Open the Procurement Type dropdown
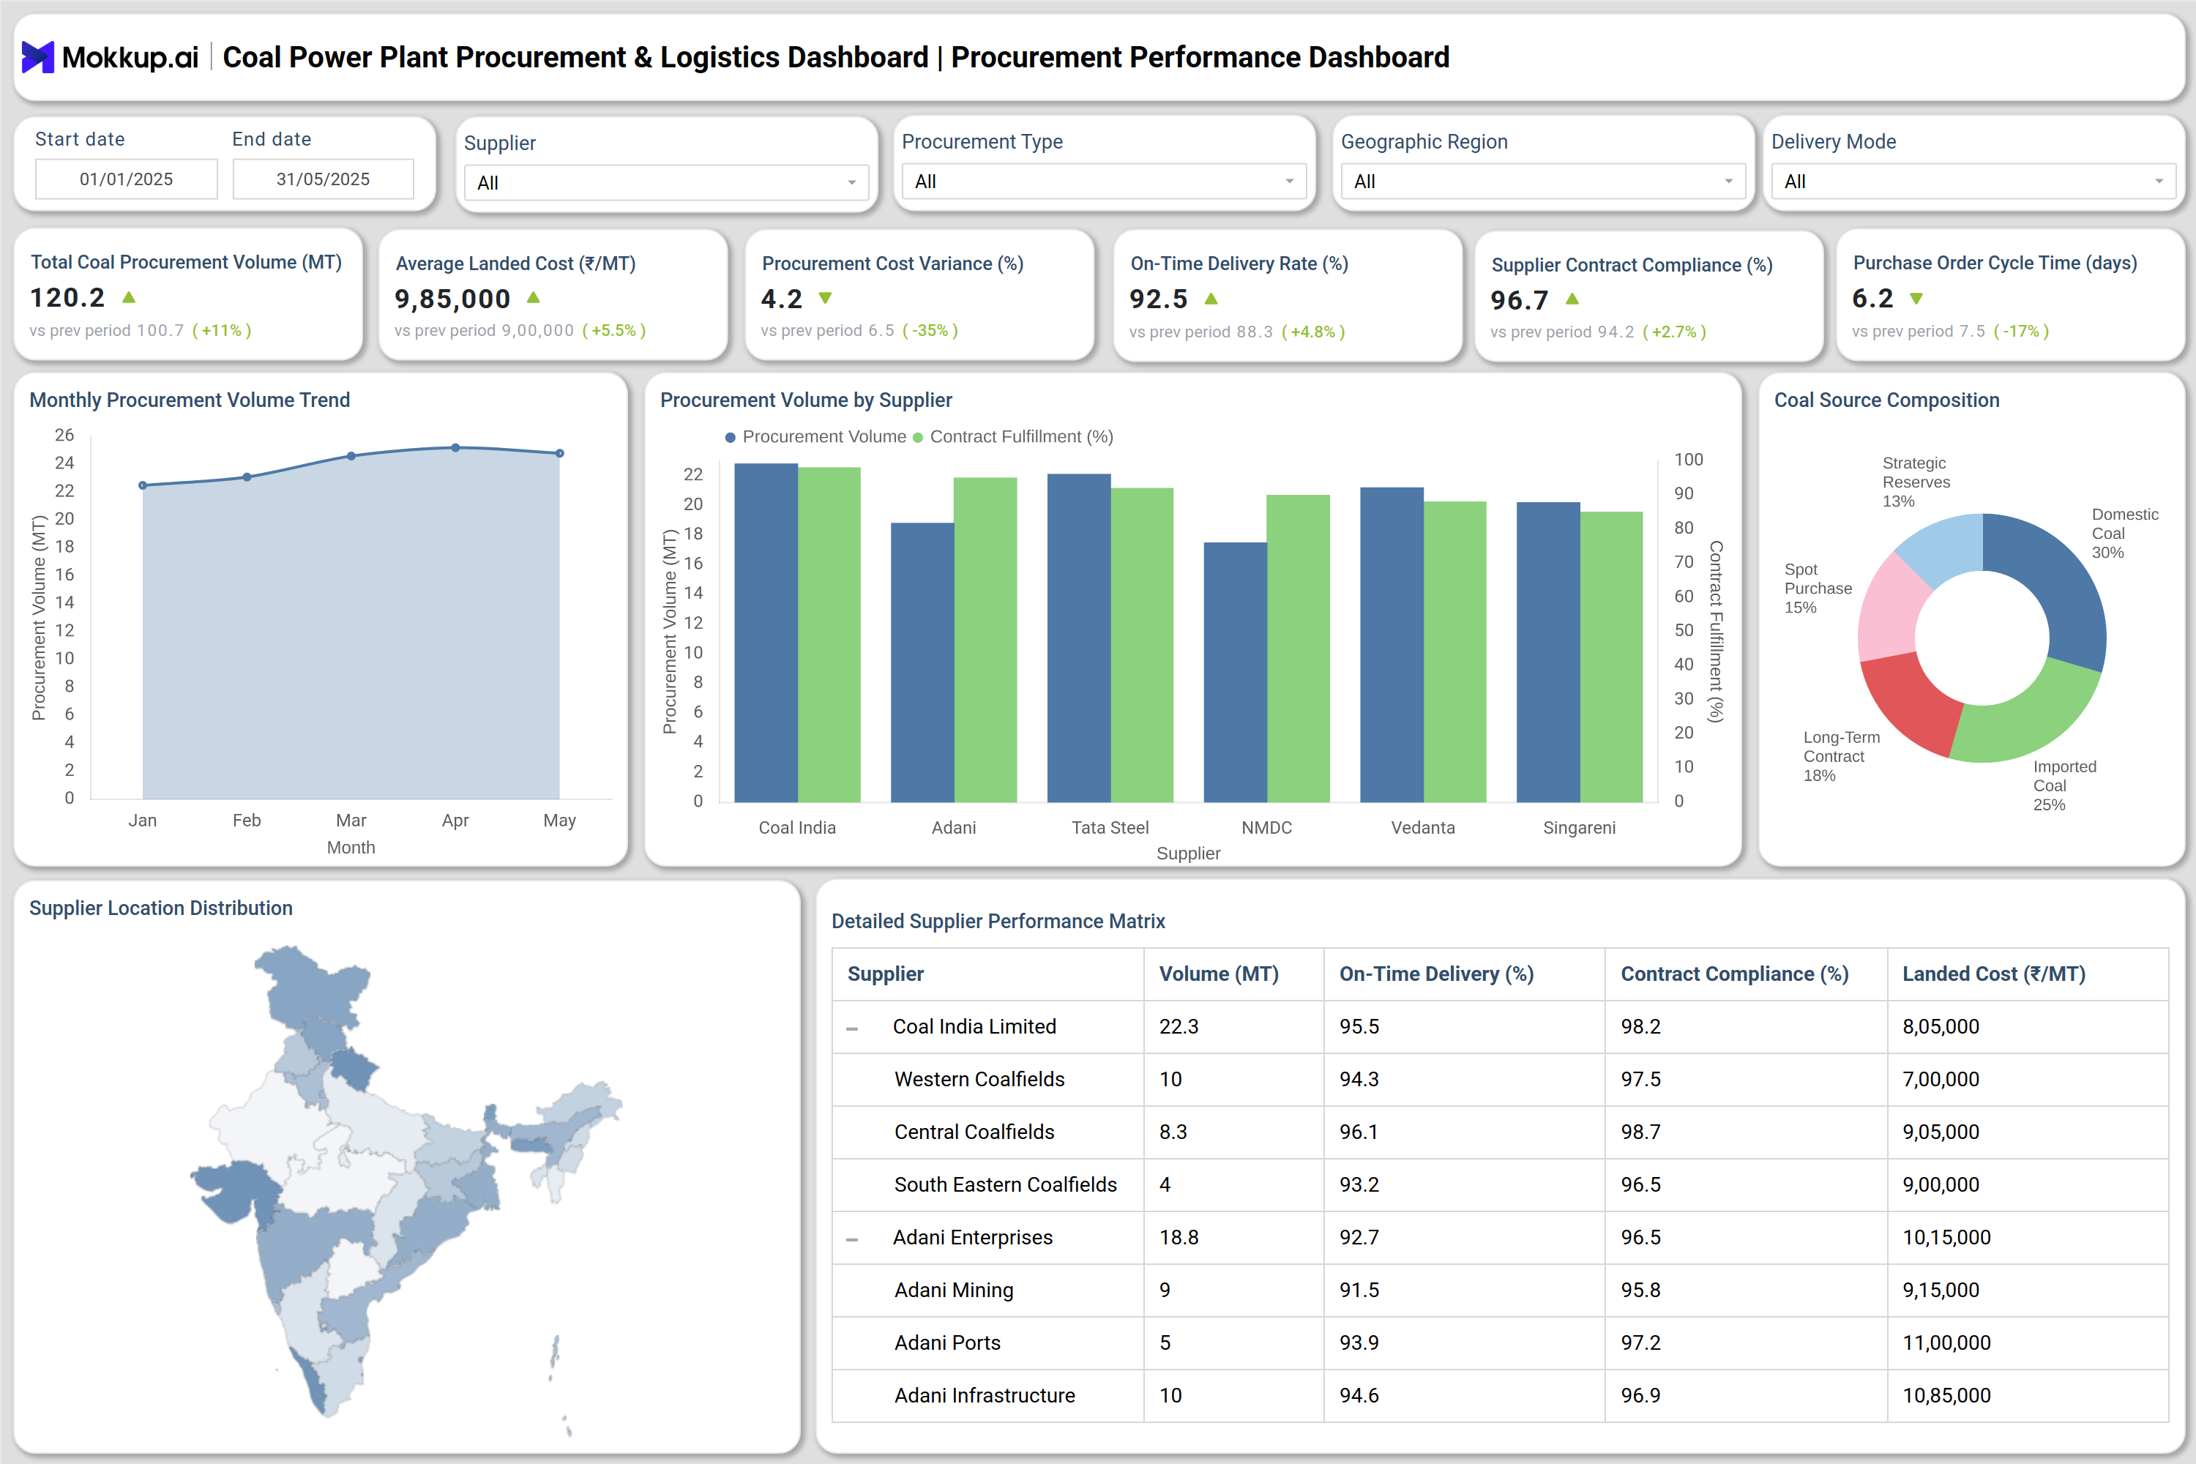The height and width of the screenshot is (1464, 2196). coord(1105,181)
